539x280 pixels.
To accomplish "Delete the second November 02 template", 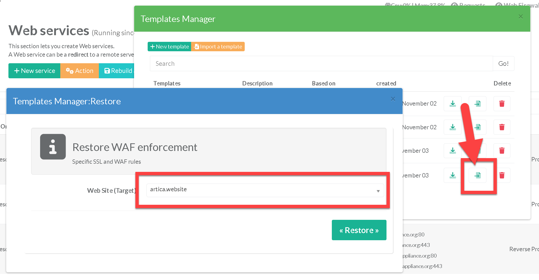I will tap(502, 127).
